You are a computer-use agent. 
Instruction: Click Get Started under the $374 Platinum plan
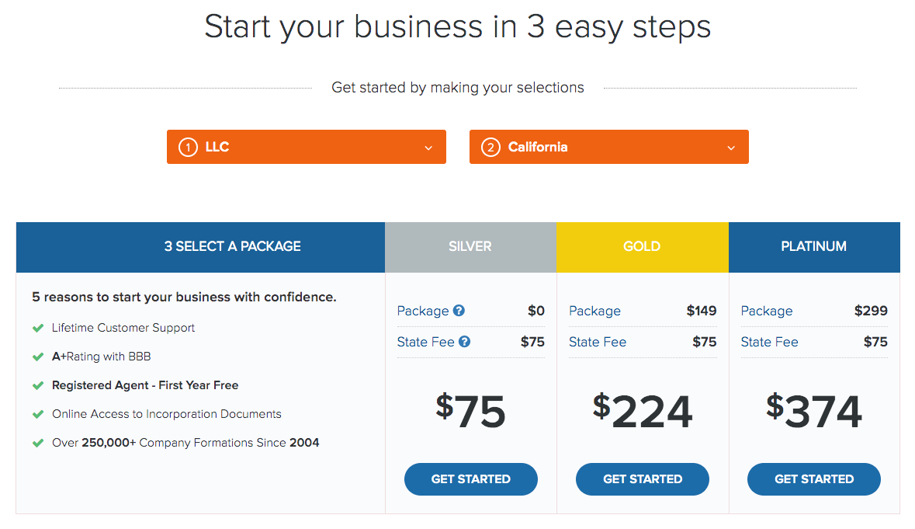tap(814, 479)
